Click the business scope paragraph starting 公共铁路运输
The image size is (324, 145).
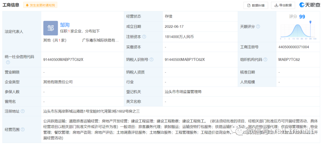tap(180, 129)
